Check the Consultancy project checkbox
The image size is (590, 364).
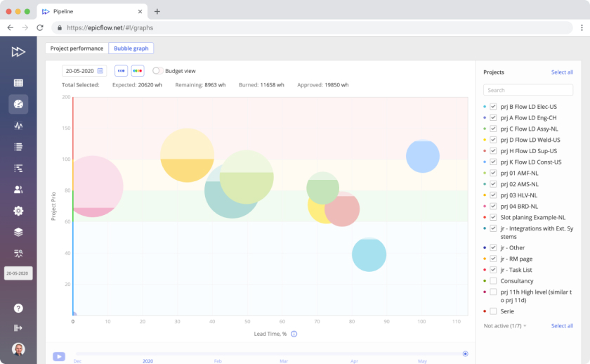pos(493,280)
